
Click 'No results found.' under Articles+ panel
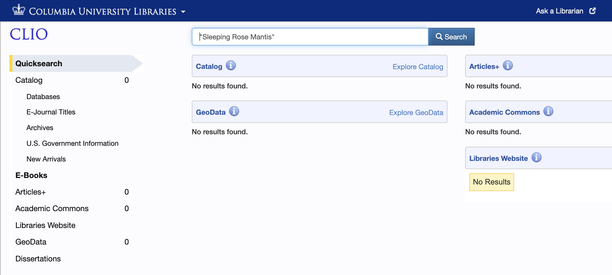[493, 86]
